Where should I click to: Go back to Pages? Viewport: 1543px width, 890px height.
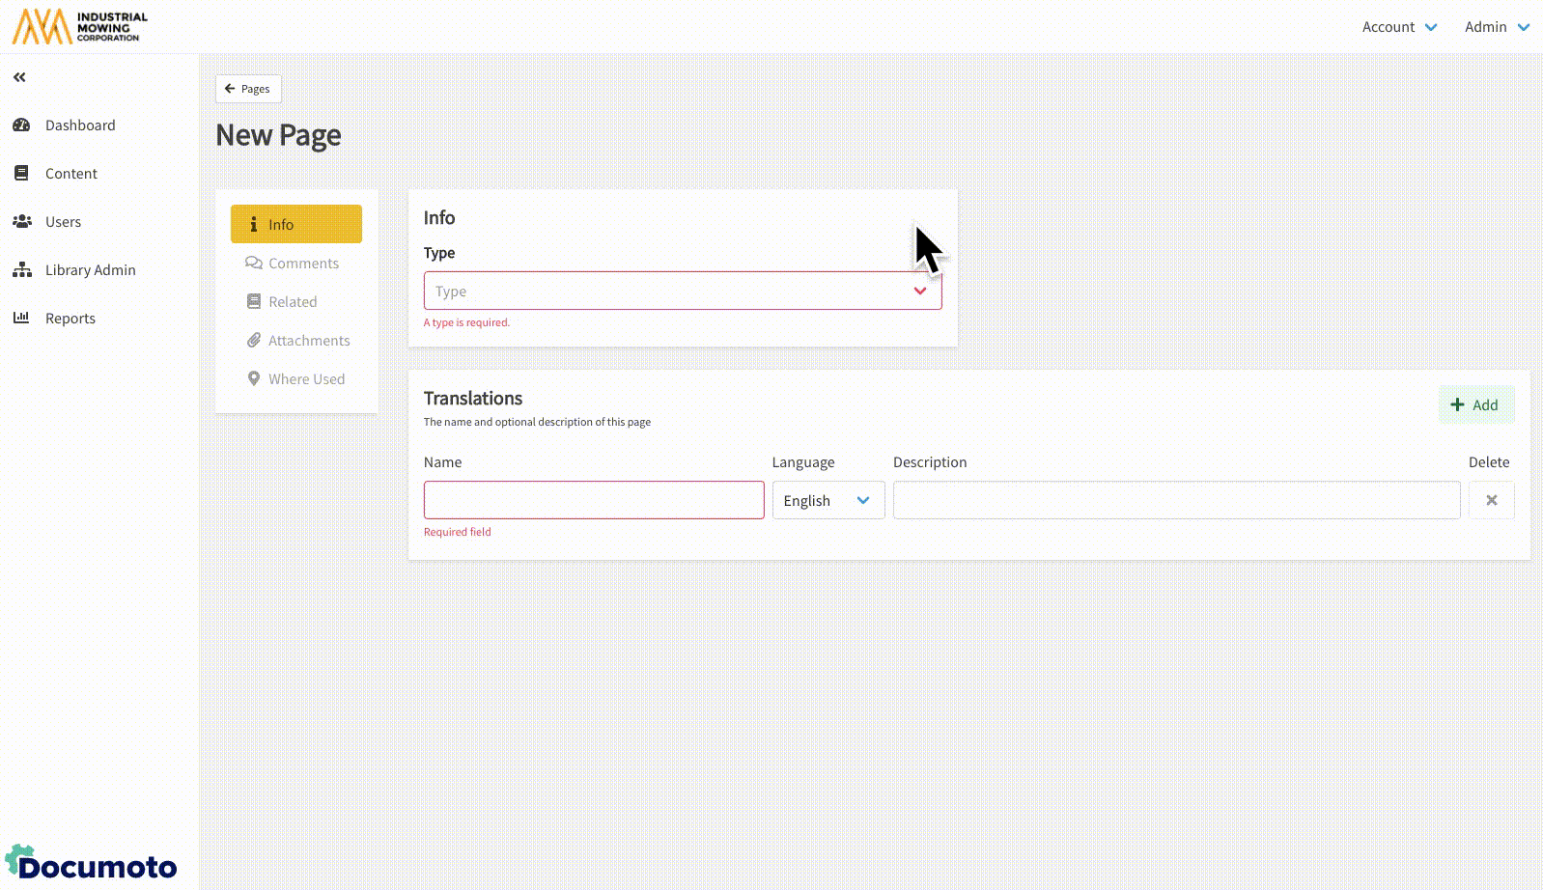click(248, 89)
